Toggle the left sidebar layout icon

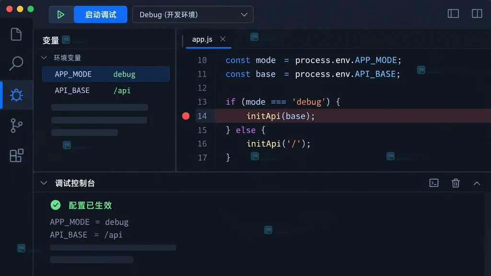point(453,13)
